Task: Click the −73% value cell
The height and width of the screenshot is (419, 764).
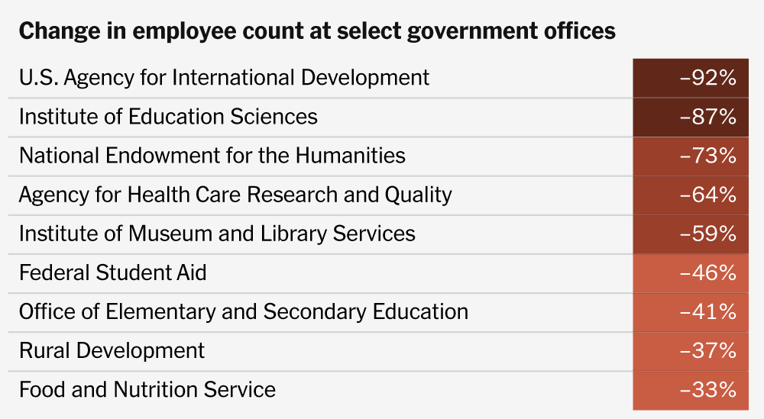Action: (691, 156)
